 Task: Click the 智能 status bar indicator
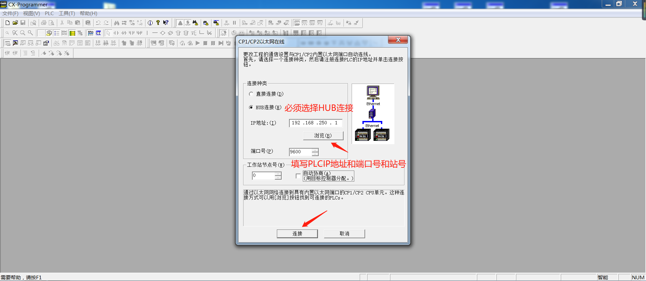(x=603, y=277)
